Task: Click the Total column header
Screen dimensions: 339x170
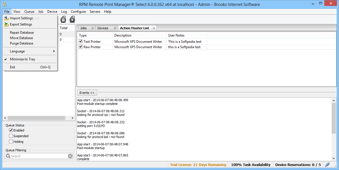Action: [66, 28]
